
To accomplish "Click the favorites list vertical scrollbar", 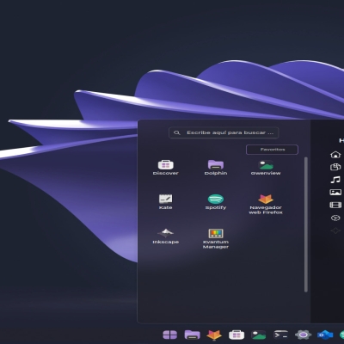I will (306, 224).
